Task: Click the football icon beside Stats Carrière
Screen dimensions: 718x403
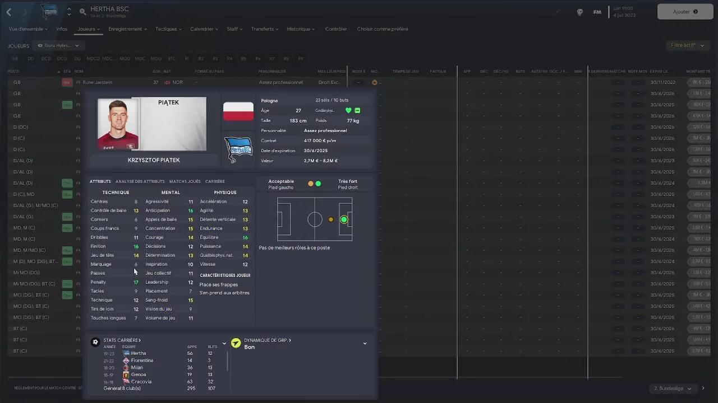Action: click(x=95, y=342)
